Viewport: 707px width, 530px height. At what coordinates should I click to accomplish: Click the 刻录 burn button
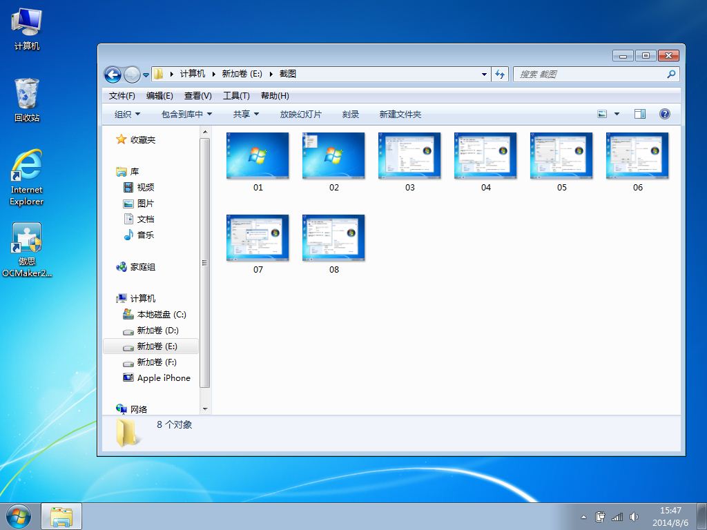[x=350, y=115]
